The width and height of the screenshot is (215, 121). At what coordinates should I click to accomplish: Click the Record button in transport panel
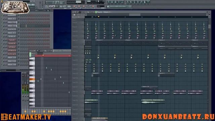click(x=57, y=6)
